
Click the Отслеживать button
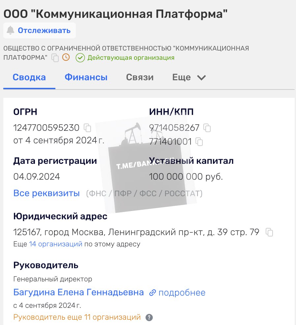pos(40,30)
